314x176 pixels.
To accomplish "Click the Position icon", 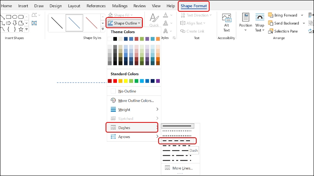I will coord(246,17).
